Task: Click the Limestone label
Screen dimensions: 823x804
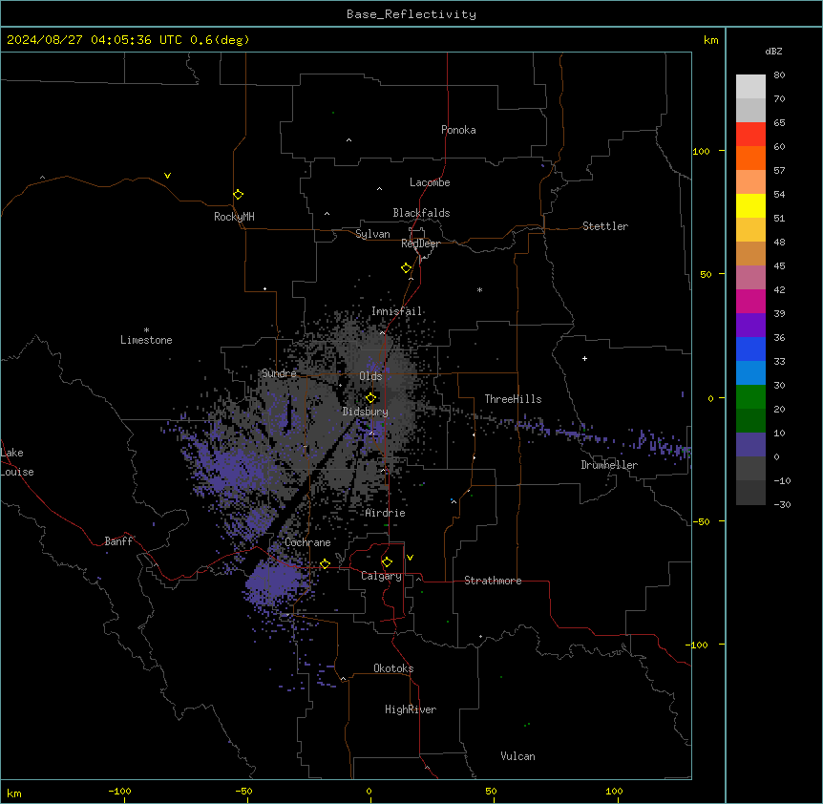Action: point(146,340)
